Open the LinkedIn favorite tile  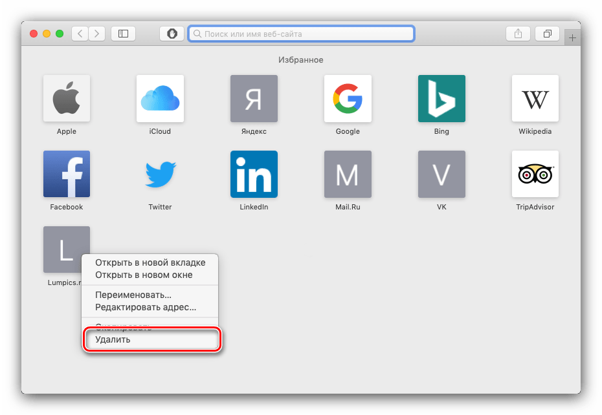[254, 175]
